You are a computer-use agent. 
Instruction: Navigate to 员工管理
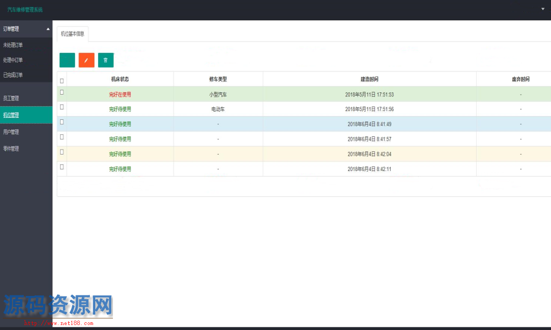(11, 98)
